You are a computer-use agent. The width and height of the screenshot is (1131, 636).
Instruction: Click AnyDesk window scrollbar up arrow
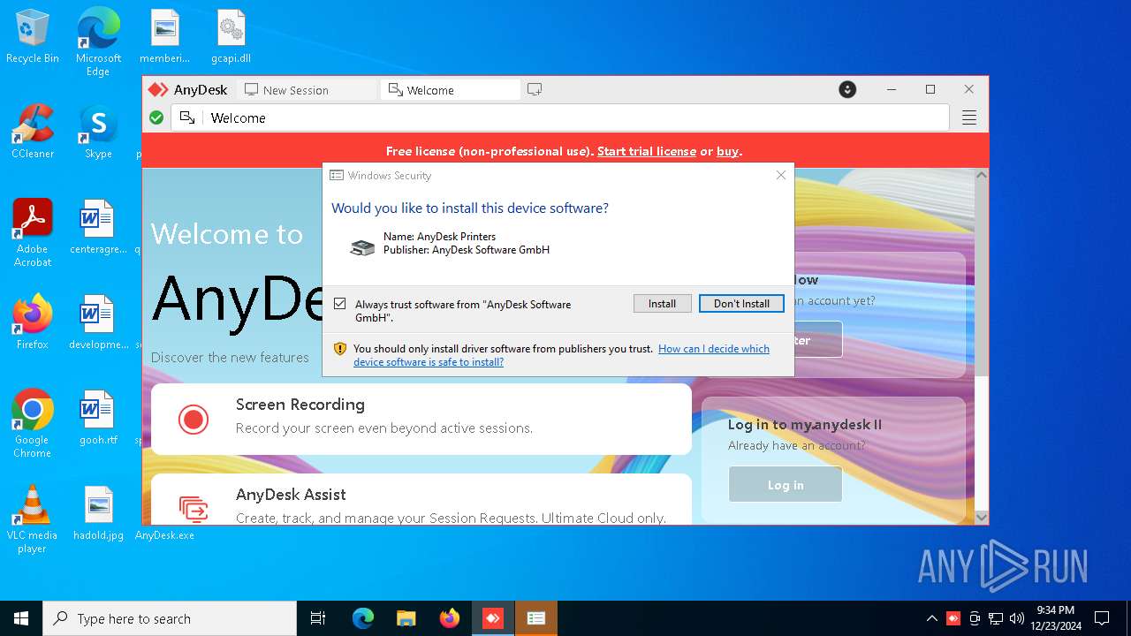981,176
